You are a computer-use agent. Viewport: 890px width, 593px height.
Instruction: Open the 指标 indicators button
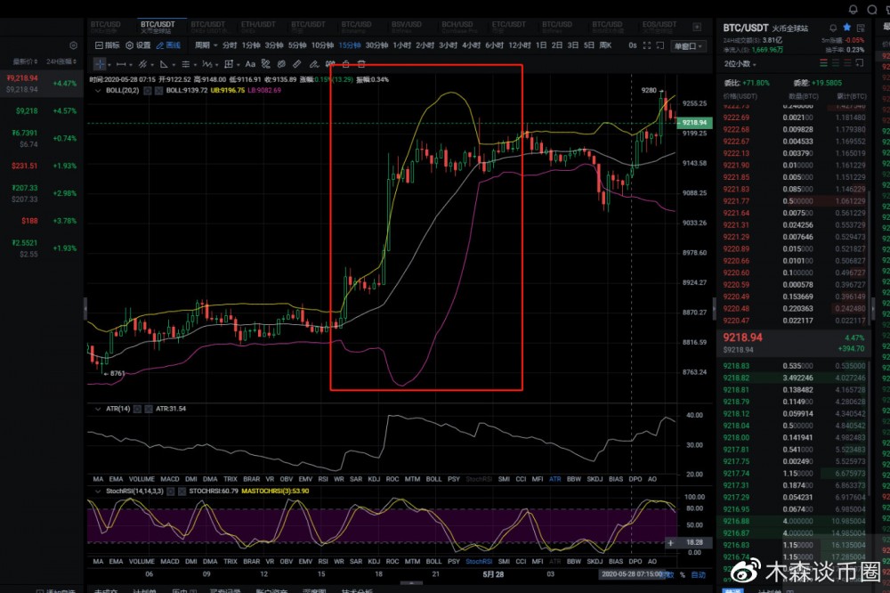pyautogui.click(x=107, y=45)
